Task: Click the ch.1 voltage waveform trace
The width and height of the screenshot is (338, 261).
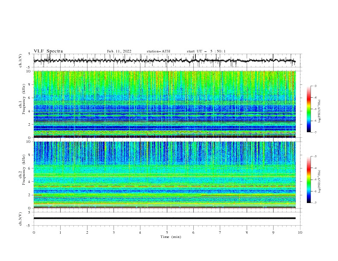Action: point(164,61)
